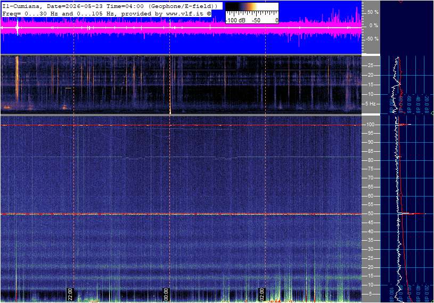Click the '5 Hz' label on geophone axis

click(x=370, y=104)
